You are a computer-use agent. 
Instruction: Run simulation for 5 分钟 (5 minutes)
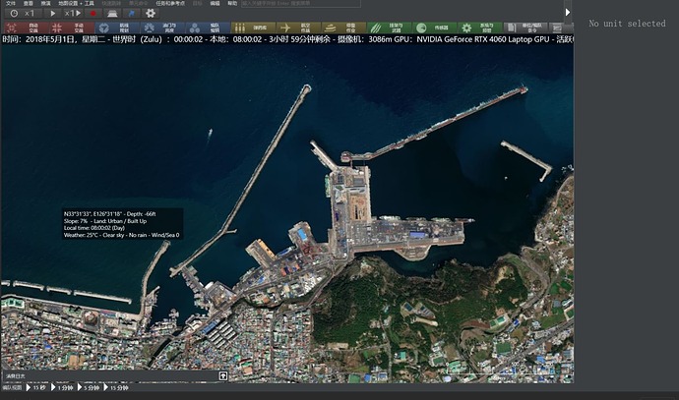[89, 387]
